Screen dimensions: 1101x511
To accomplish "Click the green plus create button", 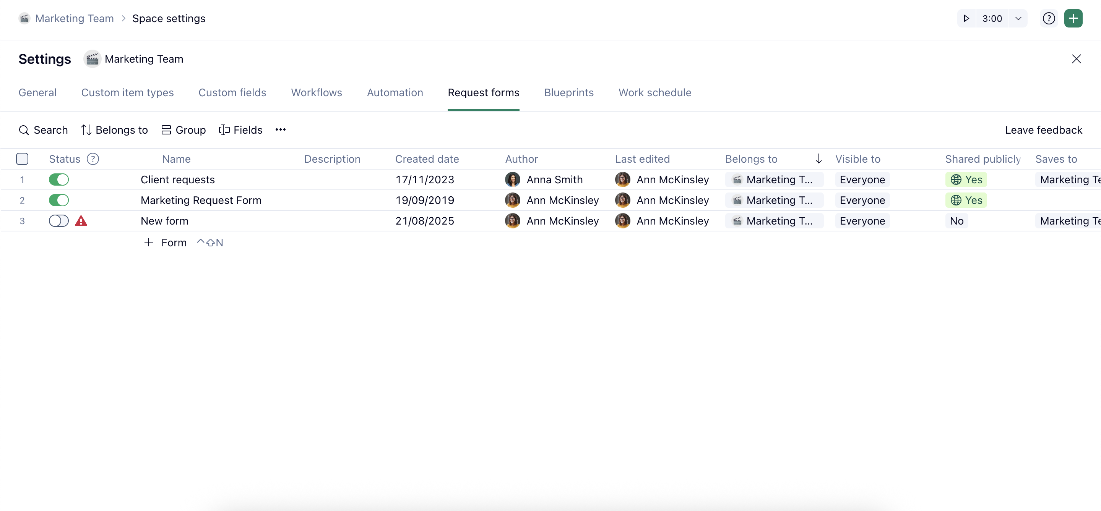I will pyautogui.click(x=1073, y=18).
